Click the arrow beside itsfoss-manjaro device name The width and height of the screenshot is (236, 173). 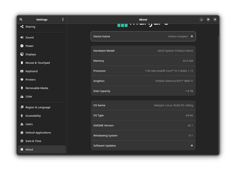[191, 36]
